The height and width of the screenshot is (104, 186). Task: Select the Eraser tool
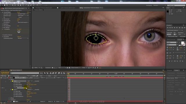coord(31,5)
